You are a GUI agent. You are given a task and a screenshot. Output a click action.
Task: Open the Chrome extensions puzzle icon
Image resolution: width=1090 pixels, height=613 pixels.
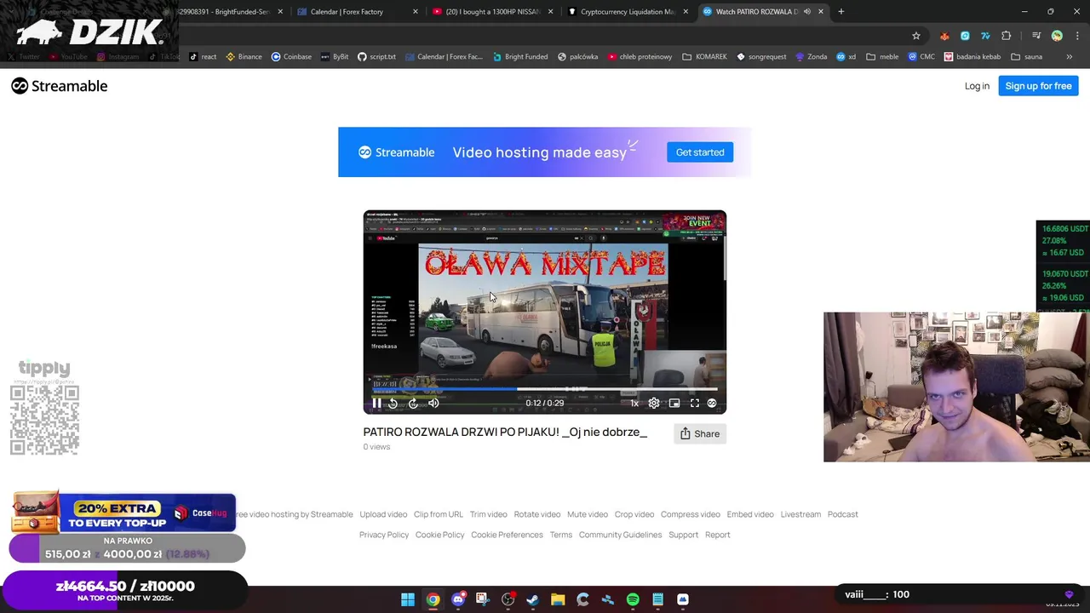click(x=1007, y=36)
